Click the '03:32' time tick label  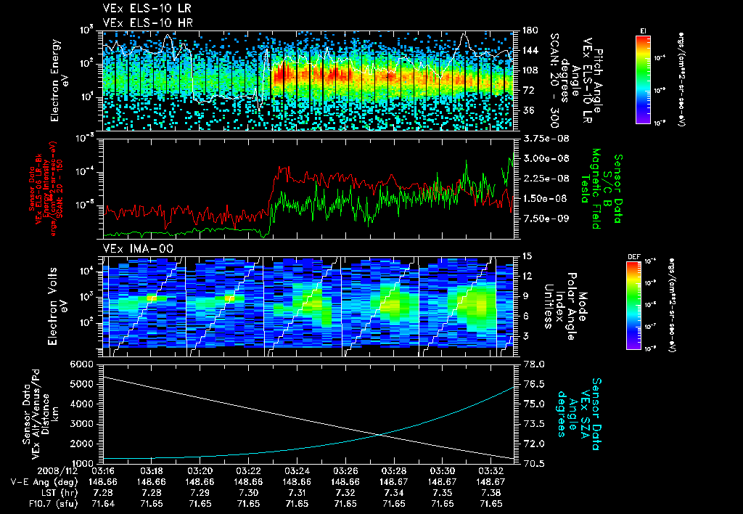(x=490, y=471)
